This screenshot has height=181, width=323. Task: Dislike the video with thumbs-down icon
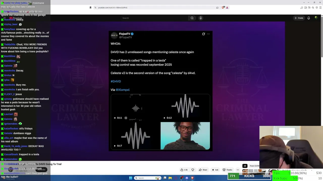[x=193, y=170]
